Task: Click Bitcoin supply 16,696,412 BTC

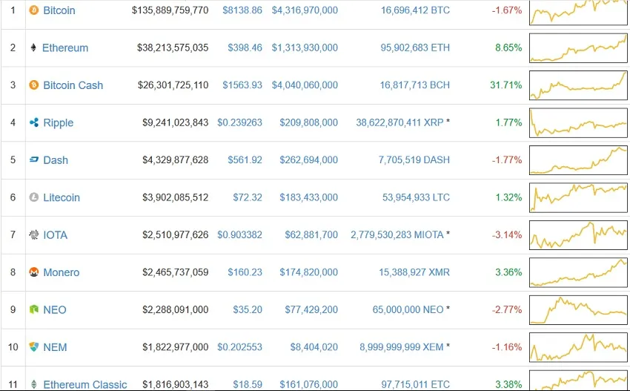Action: tap(416, 10)
